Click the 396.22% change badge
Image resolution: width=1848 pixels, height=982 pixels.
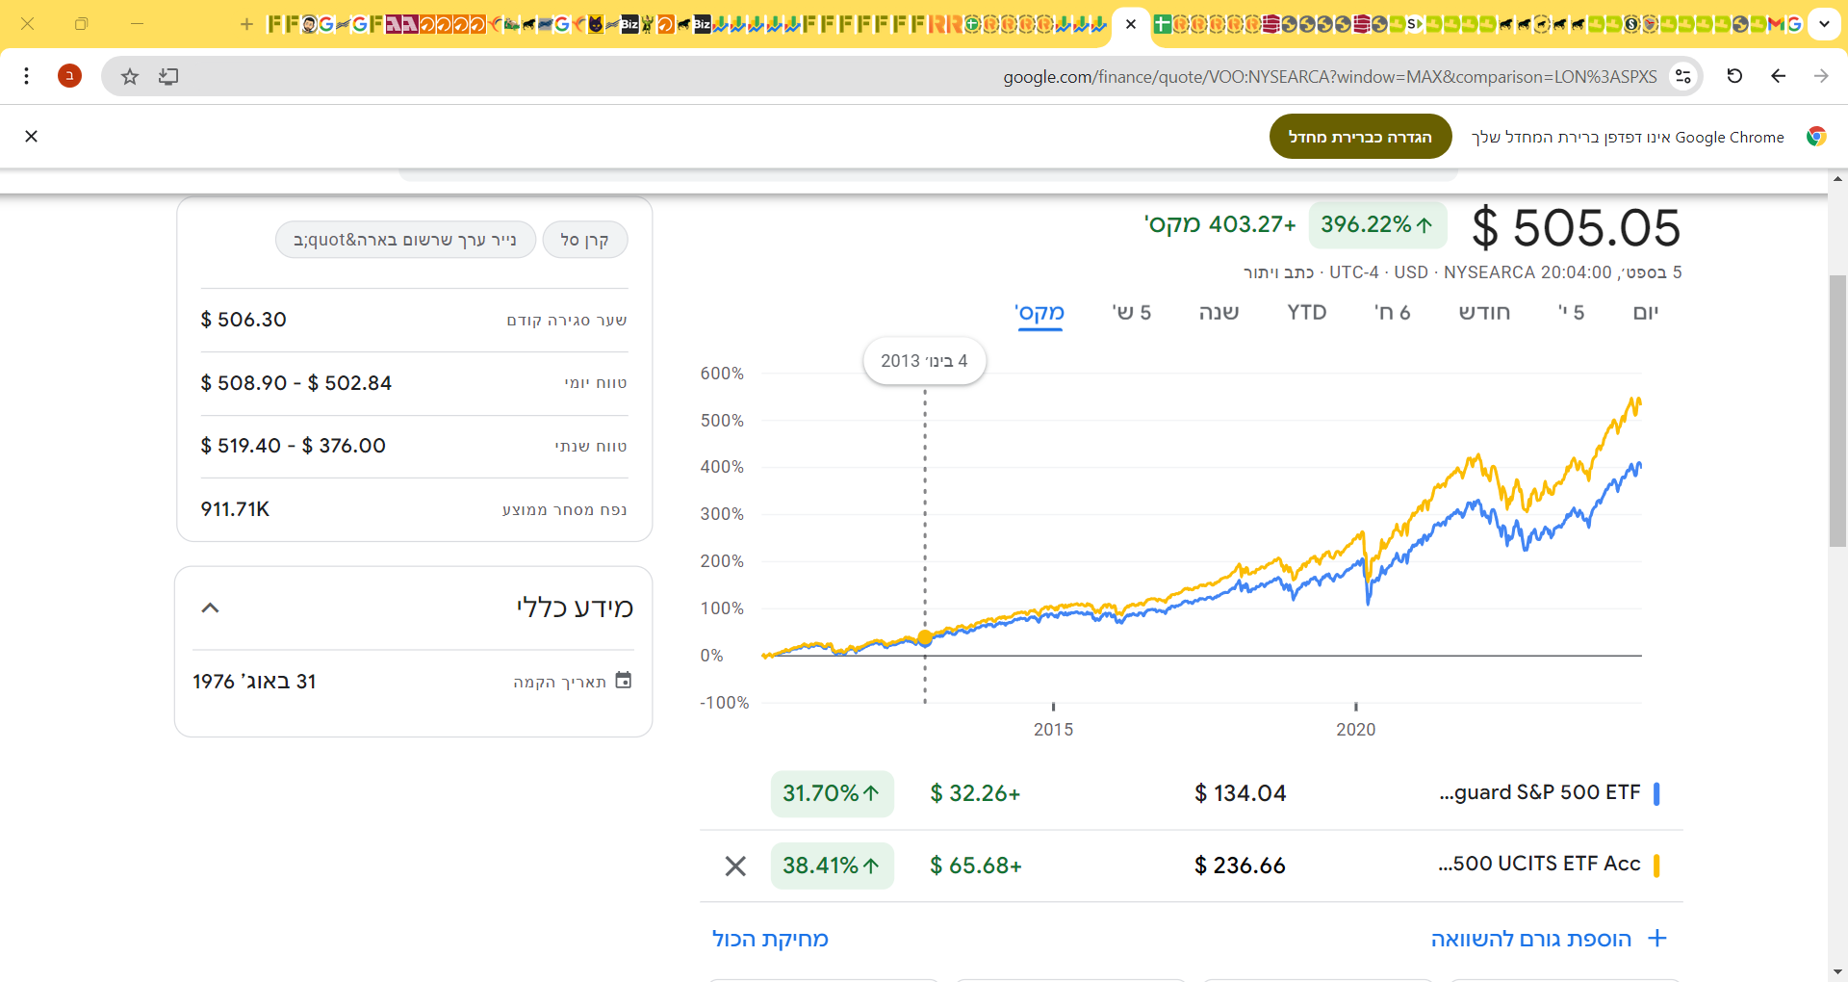pos(1377,224)
